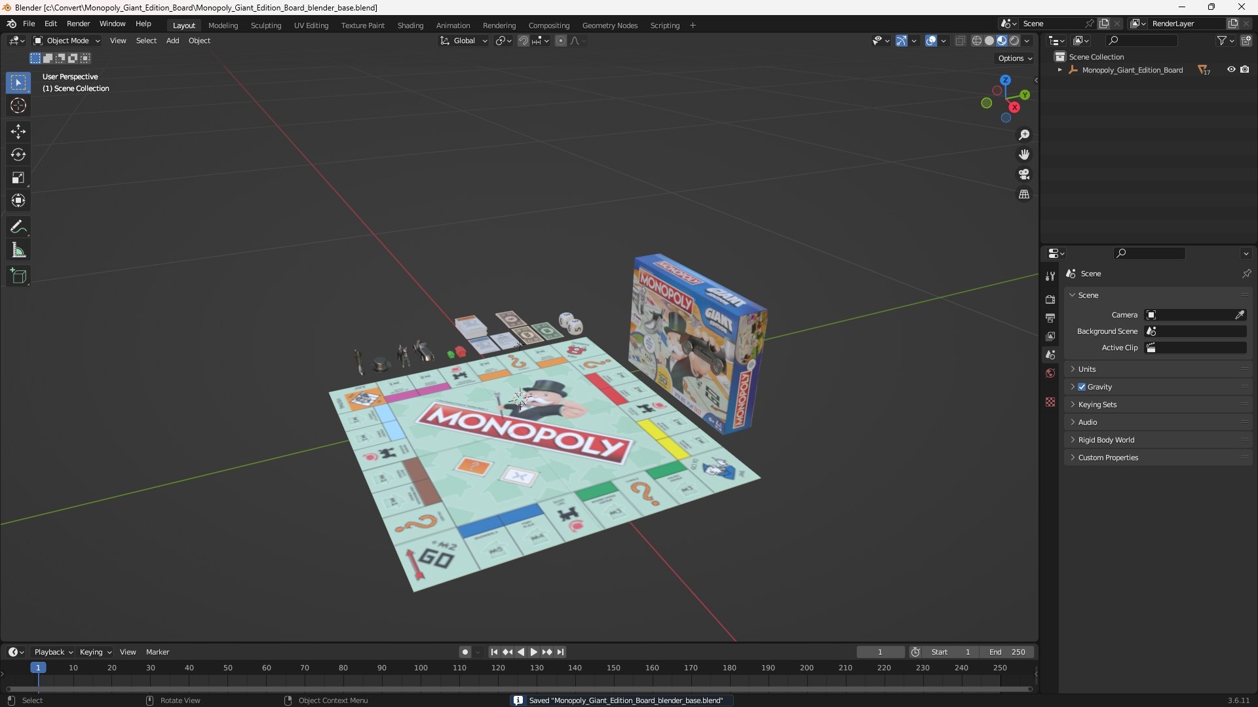
Task: Select the Measure ruler tool
Action: (18, 250)
